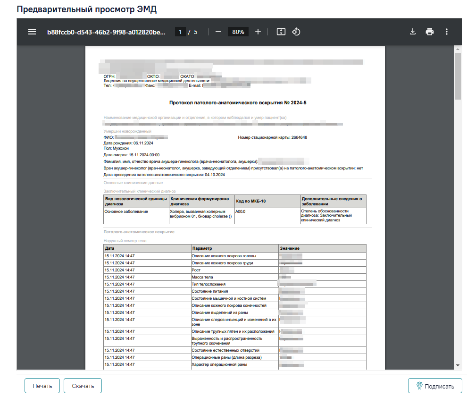Click the table header Значение
Screen dimensions: 467x397
pos(322,248)
